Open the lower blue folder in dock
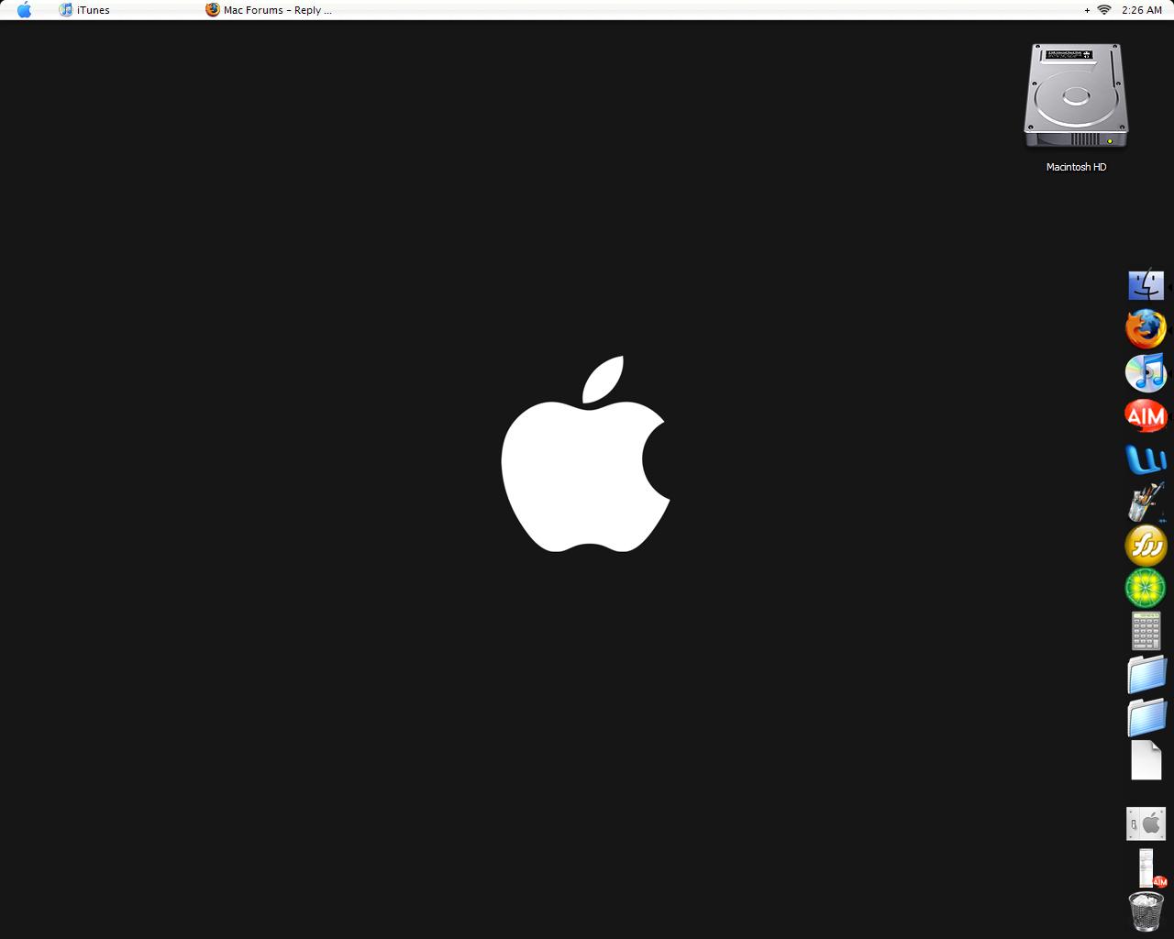The image size is (1174, 939). pyautogui.click(x=1146, y=718)
